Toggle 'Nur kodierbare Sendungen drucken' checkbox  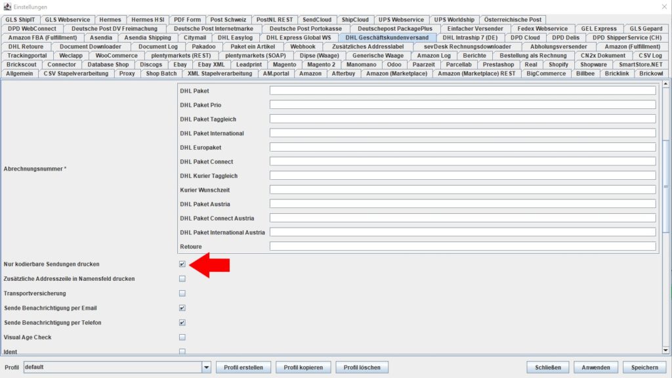(182, 264)
